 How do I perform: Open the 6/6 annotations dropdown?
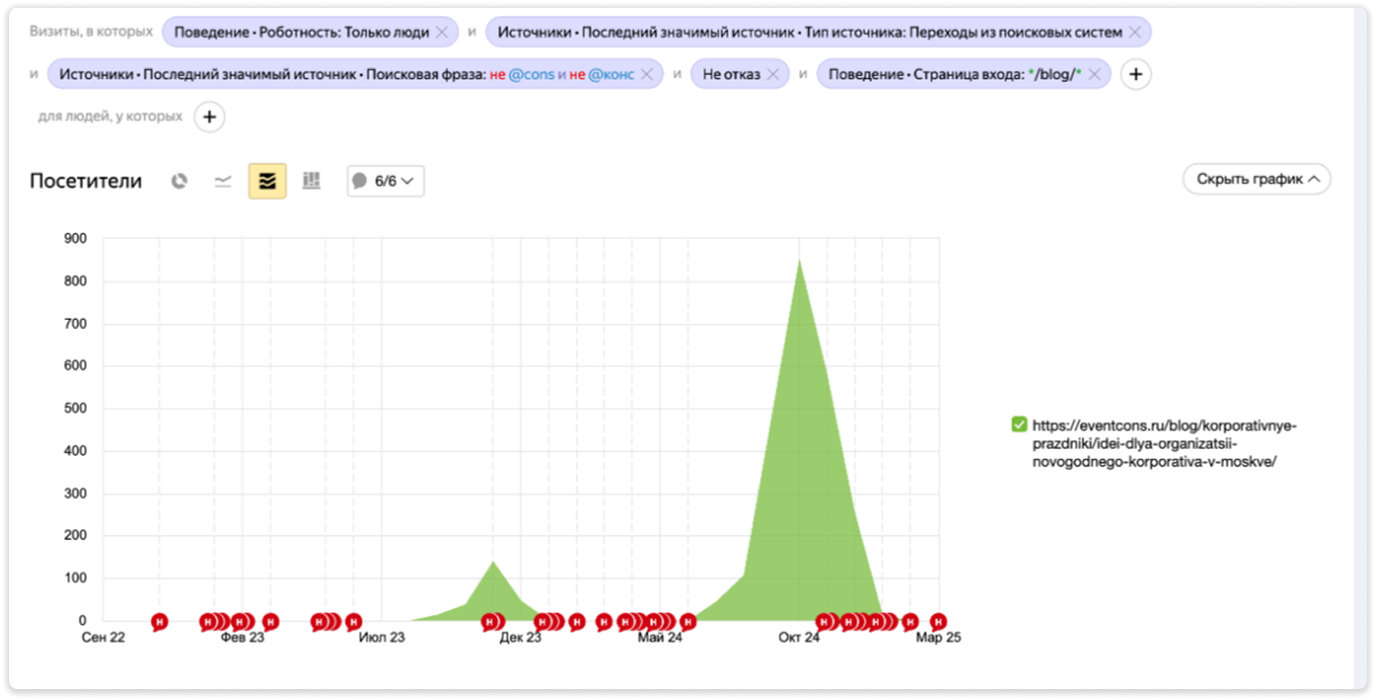pyautogui.click(x=385, y=181)
